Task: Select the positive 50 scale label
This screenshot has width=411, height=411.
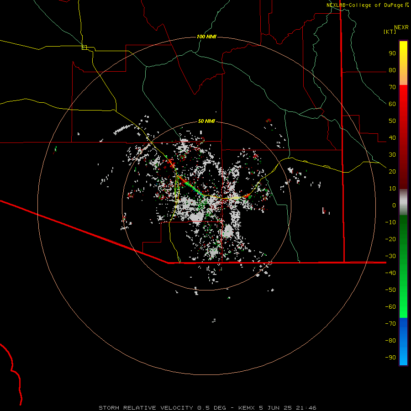Action: (x=392, y=121)
